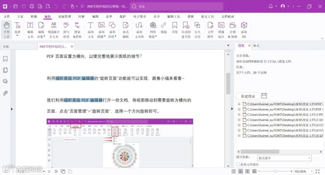Click 链接&合并文本 link and merge text

click(x=54, y=30)
